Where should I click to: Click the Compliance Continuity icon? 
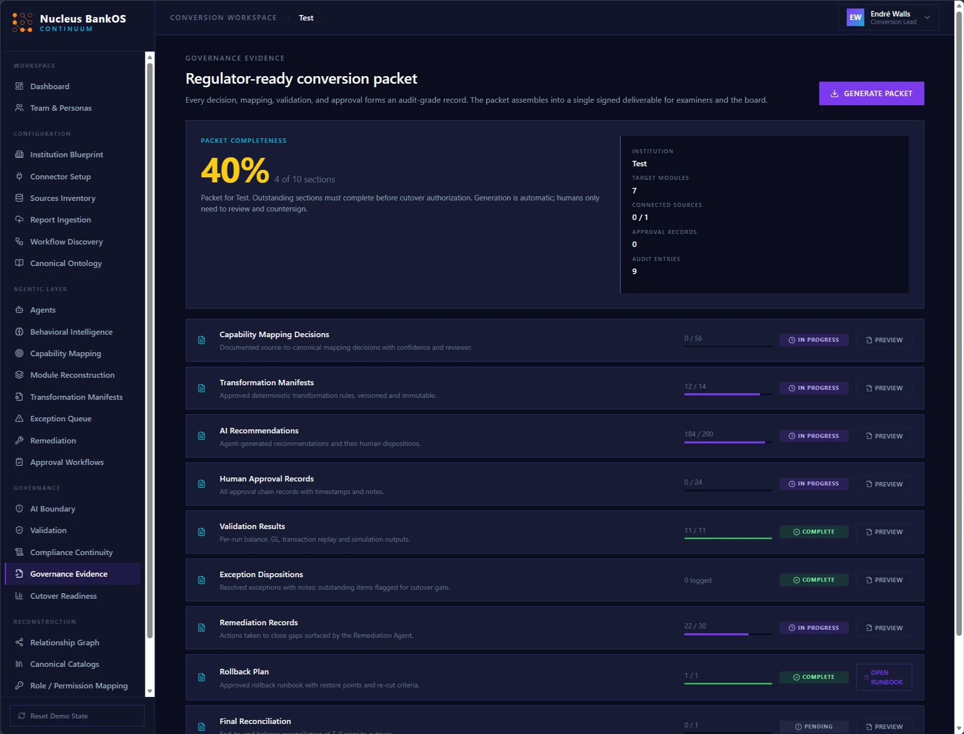[19, 552]
